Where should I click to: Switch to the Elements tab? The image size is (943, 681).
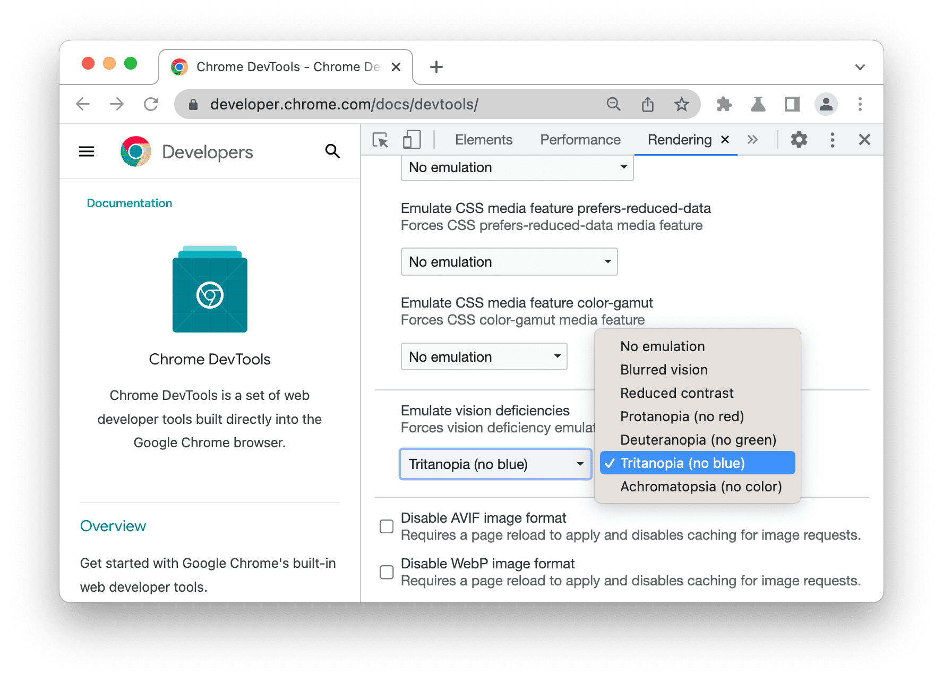(x=483, y=140)
